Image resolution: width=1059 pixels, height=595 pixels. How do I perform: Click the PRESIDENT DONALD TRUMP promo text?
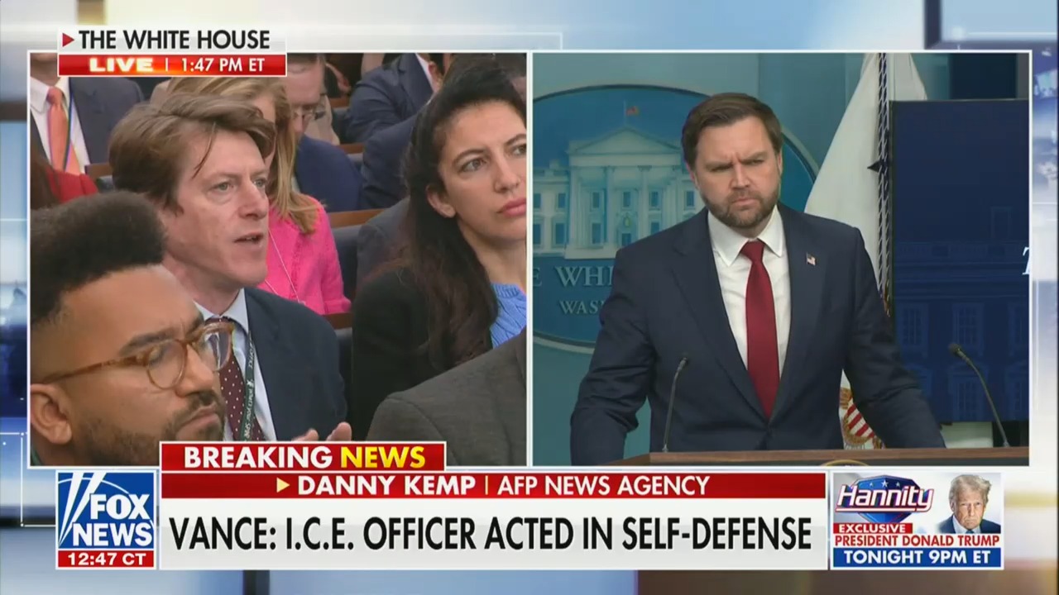[x=917, y=540]
